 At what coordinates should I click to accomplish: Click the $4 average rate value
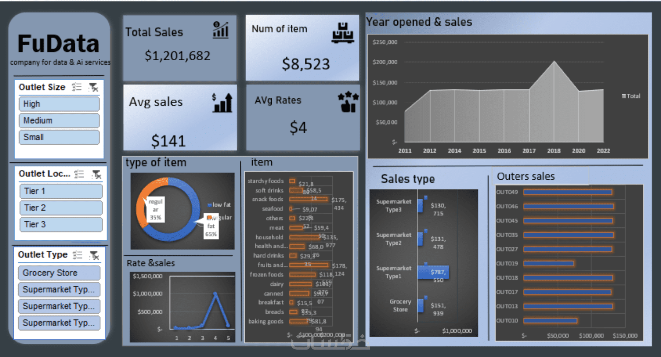click(x=298, y=128)
